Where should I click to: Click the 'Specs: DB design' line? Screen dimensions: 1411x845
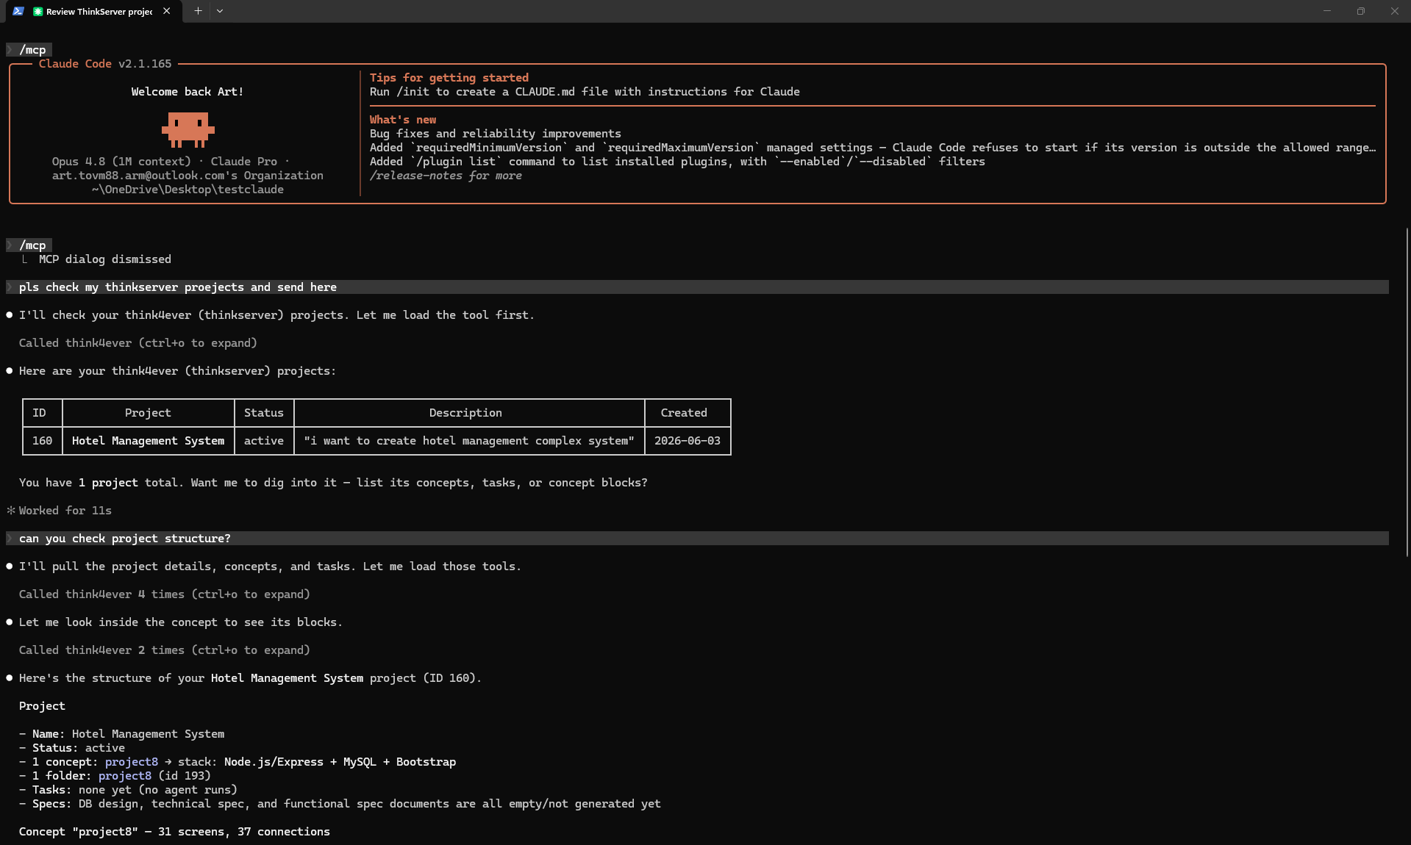coord(340,804)
